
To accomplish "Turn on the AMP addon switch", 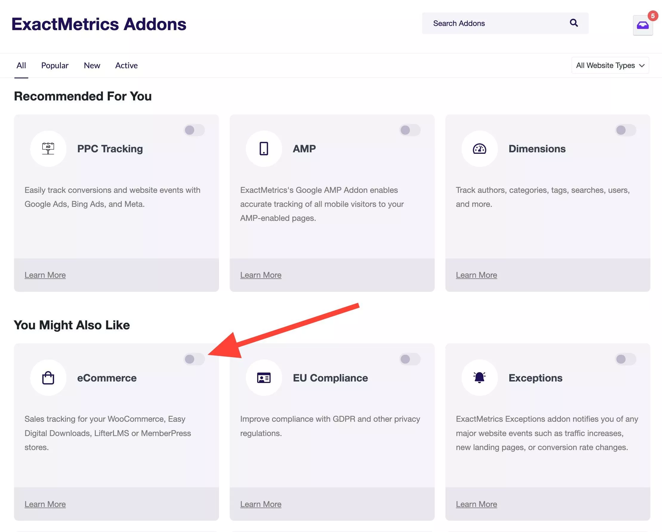I will coord(410,130).
